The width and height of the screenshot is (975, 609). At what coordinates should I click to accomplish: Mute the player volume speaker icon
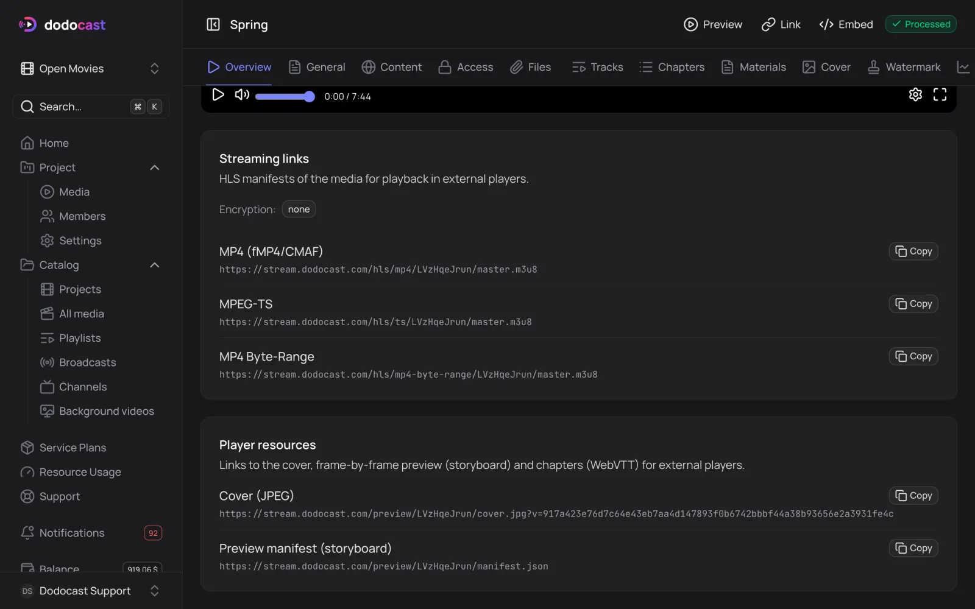(x=242, y=94)
